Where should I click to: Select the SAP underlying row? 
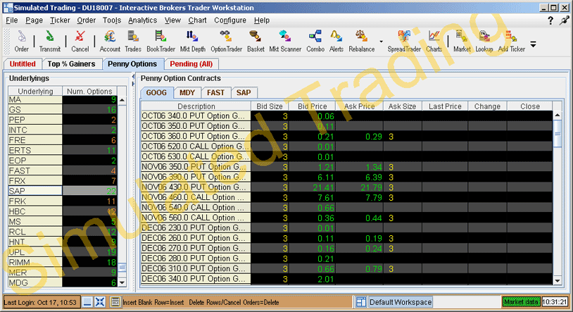(x=63, y=191)
